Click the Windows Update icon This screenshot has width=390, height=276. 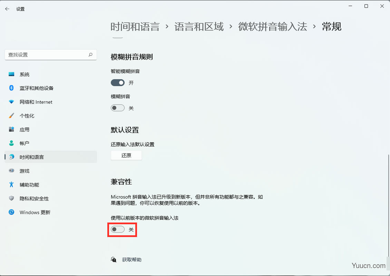(11, 212)
